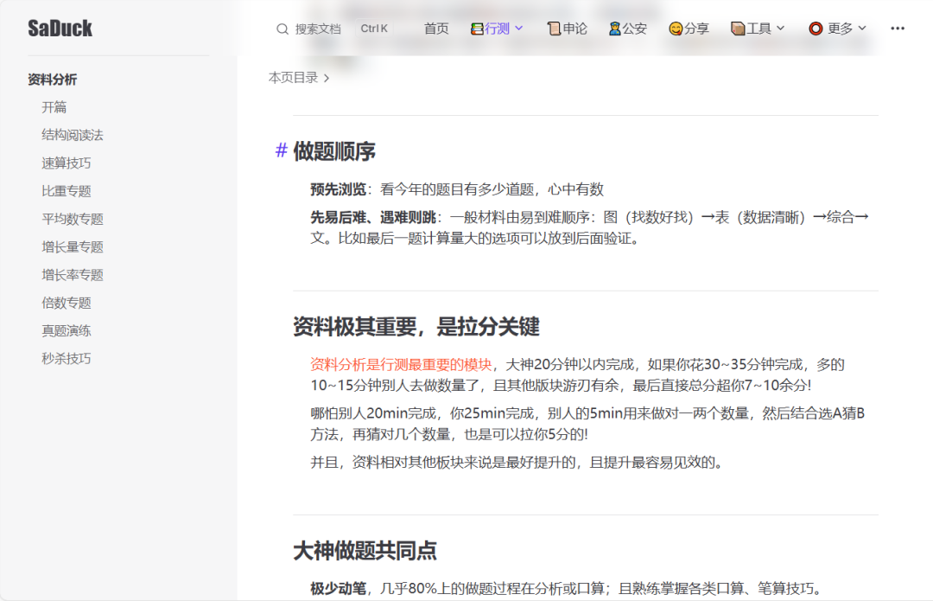
Task: Open the three-dots extra menu
Action: tap(898, 28)
